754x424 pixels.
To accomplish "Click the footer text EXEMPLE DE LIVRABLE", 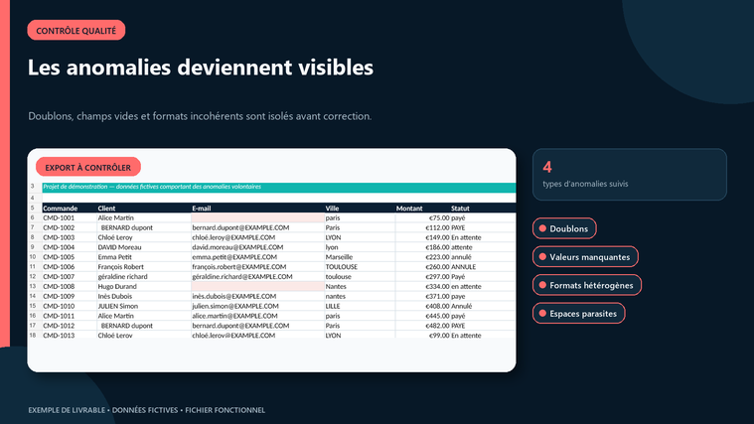I will (67, 410).
